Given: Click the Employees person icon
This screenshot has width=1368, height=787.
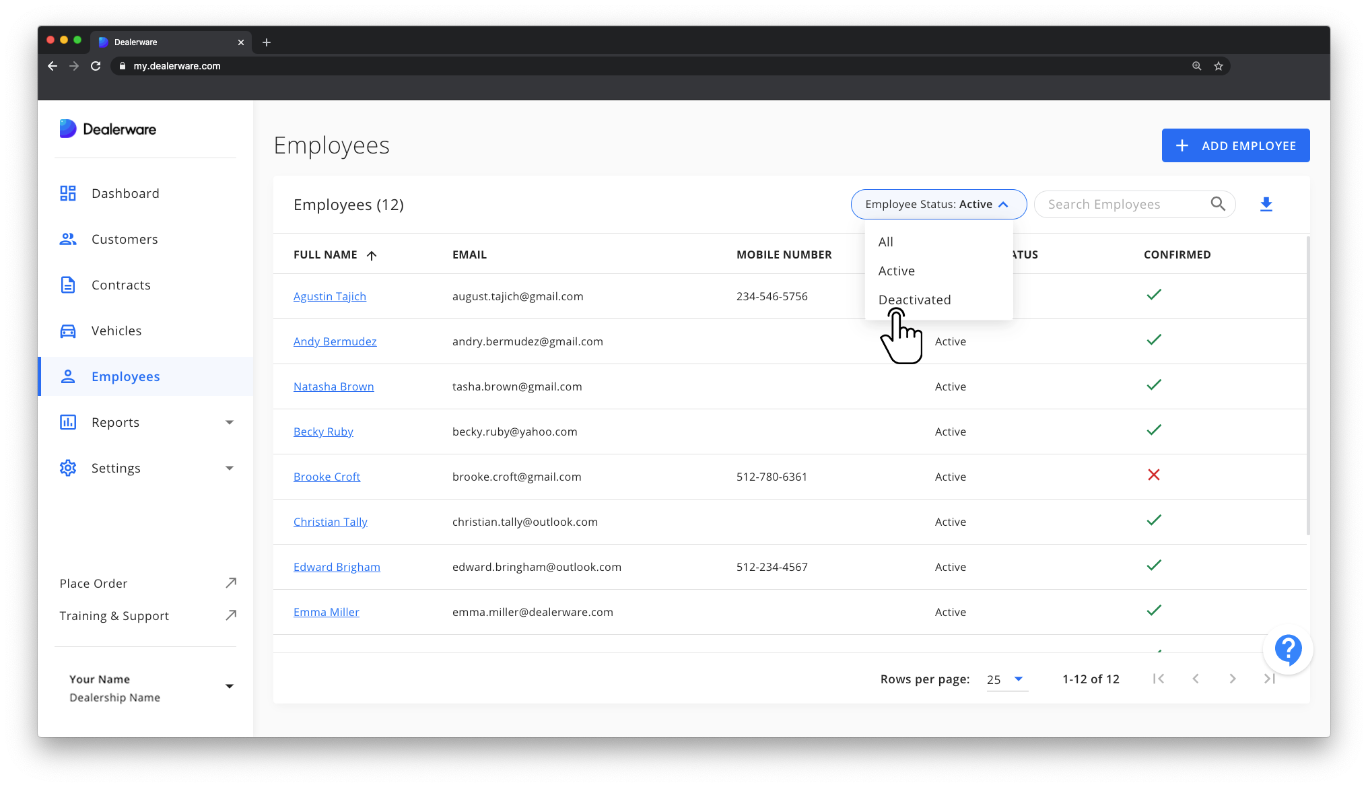Looking at the screenshot, I should (68, 377).
